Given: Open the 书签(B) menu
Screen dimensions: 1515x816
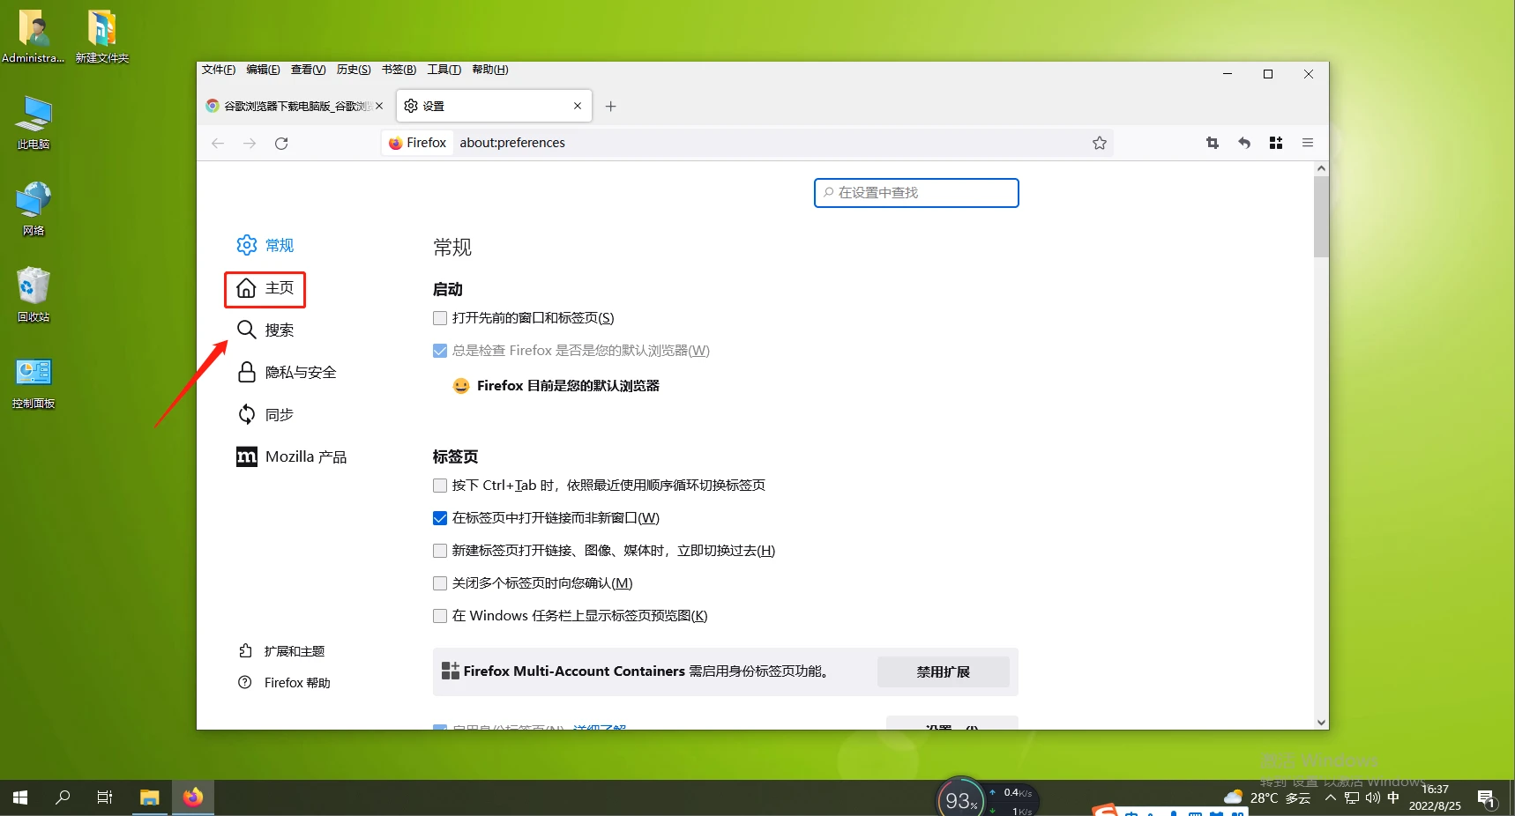Looking at the screenshot, I should coord(399,70).
